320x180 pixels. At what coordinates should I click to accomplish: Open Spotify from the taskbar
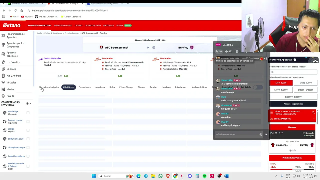tap(204, 176)
